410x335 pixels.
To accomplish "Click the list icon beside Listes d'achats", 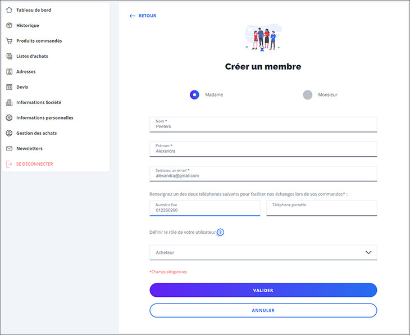I will click(9, 56).
